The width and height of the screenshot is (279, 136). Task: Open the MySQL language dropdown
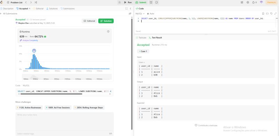[140, 14]
